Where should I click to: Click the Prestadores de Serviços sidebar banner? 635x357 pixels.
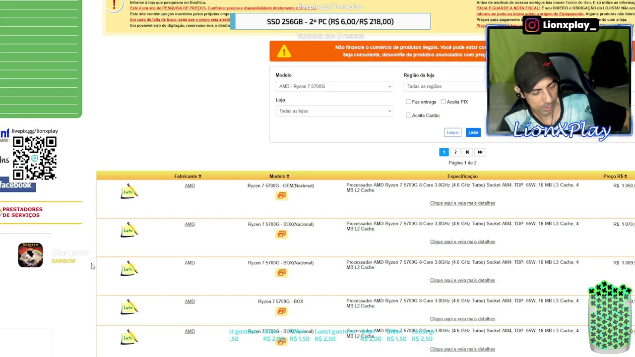point(41,212)
